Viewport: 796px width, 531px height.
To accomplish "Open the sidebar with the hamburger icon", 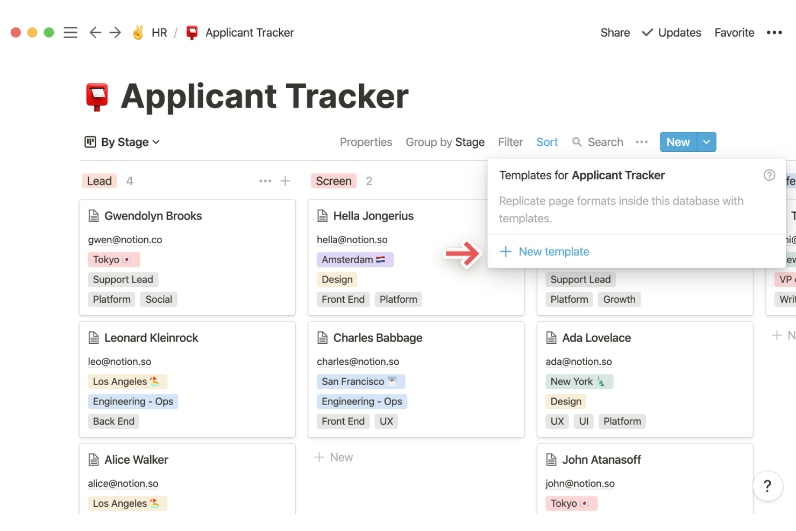I will point(70,32).
